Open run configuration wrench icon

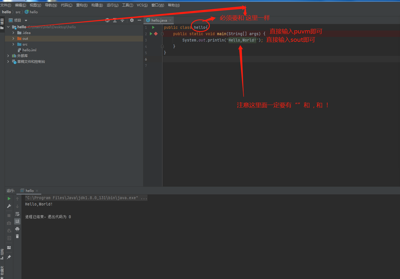click(x=9, y=206)
